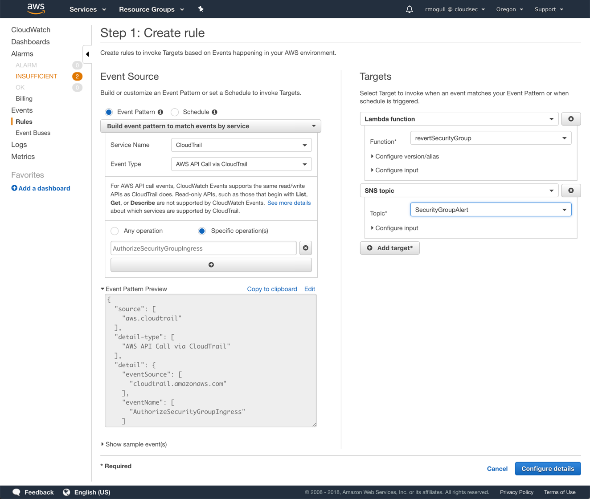The height and width of the screenshot is (499, 590).
Task: Open Rules in the sidebar
Action: 24,122
